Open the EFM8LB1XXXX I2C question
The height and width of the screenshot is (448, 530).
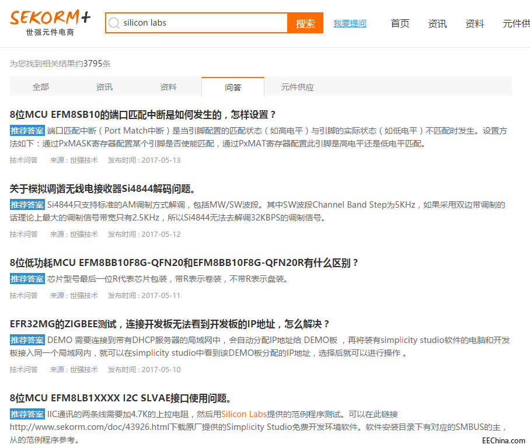pyautogui.click(x=120, y=398)
